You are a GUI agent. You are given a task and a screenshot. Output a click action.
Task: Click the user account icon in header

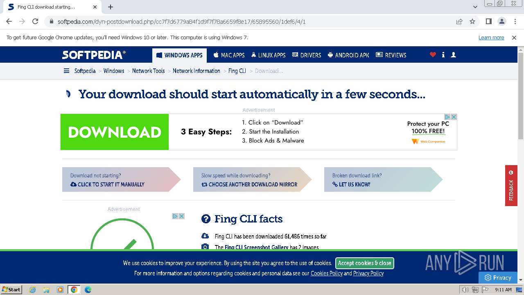[x=453, y=54]
